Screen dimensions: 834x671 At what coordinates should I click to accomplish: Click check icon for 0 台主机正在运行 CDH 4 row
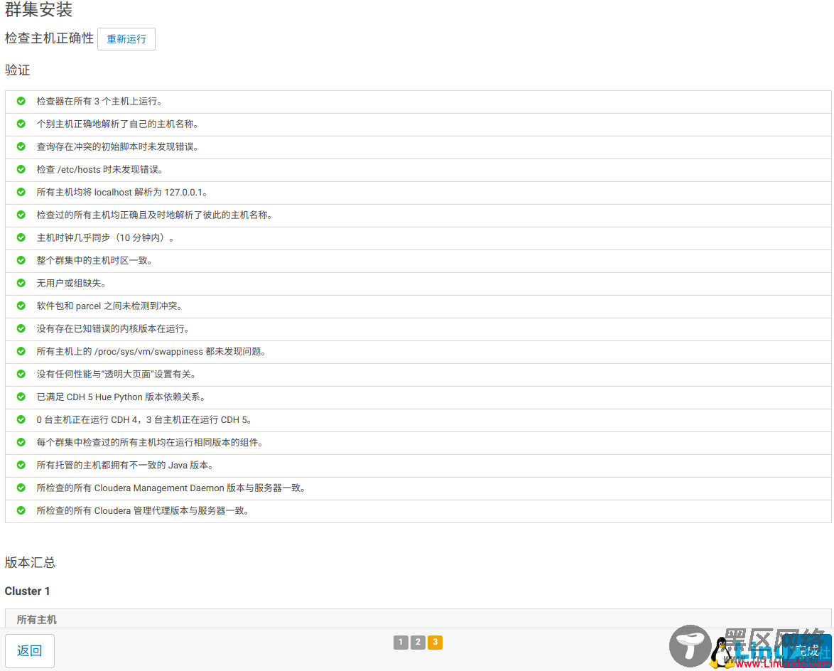(x=21, y=419)
